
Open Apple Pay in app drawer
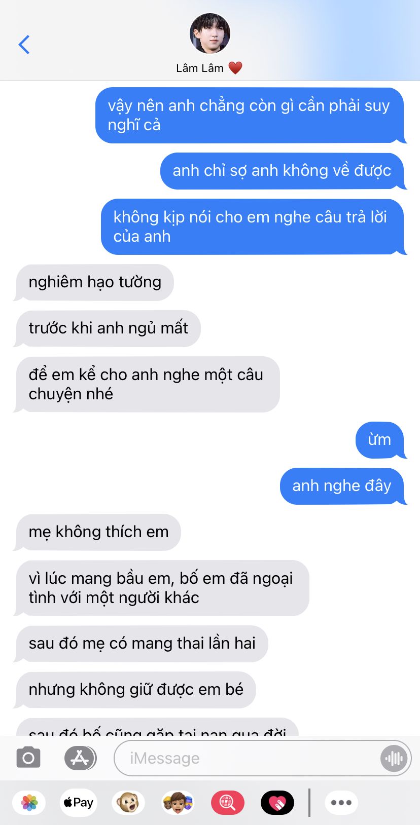[79, 803]
